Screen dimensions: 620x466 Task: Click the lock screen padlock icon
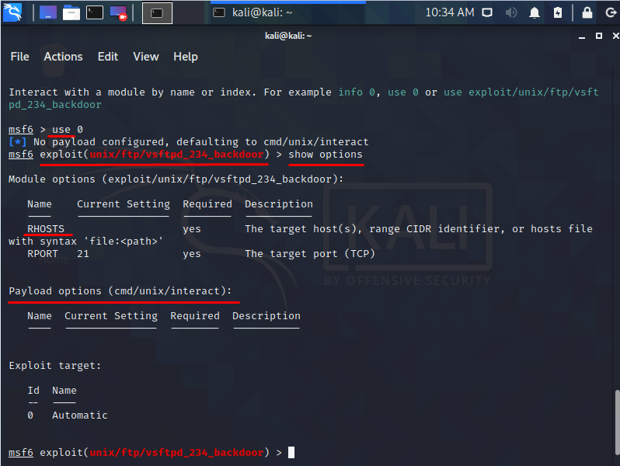tap(587, 12)
